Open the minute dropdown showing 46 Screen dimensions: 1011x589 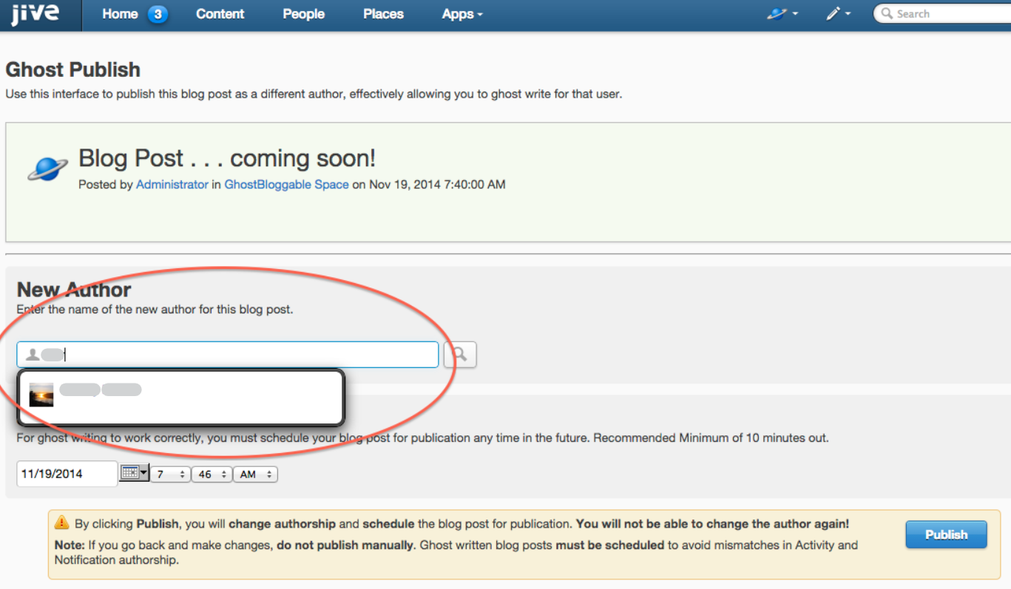[212, 474]
